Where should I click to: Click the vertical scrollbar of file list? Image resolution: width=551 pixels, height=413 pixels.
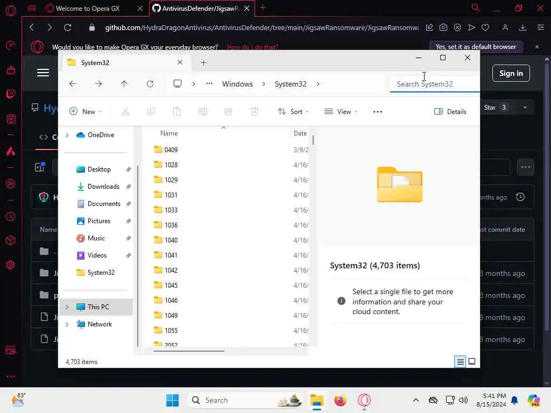tap(313, 140)
